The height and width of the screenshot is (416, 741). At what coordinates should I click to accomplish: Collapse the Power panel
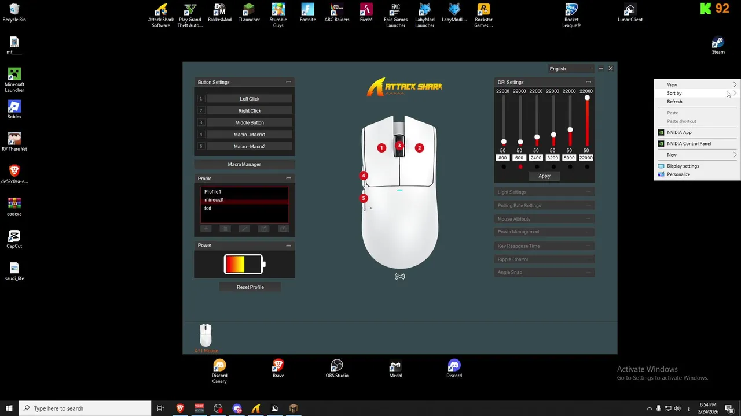pos(288,245)
